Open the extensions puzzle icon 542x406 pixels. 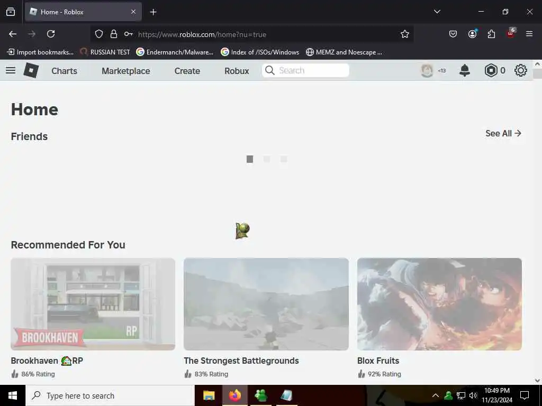491,34
